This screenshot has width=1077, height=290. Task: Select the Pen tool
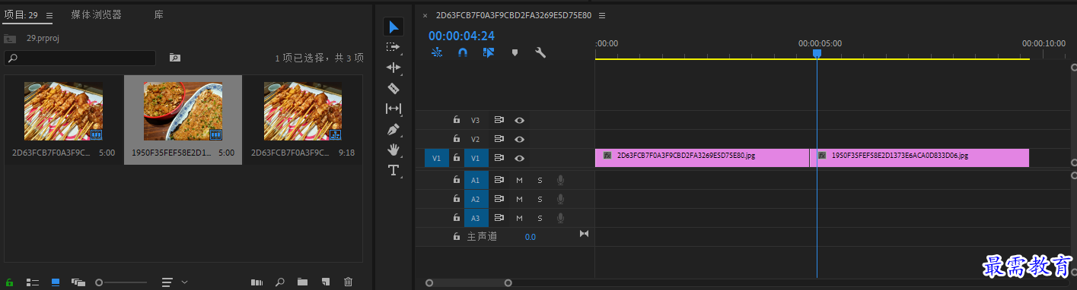[394, 129]
